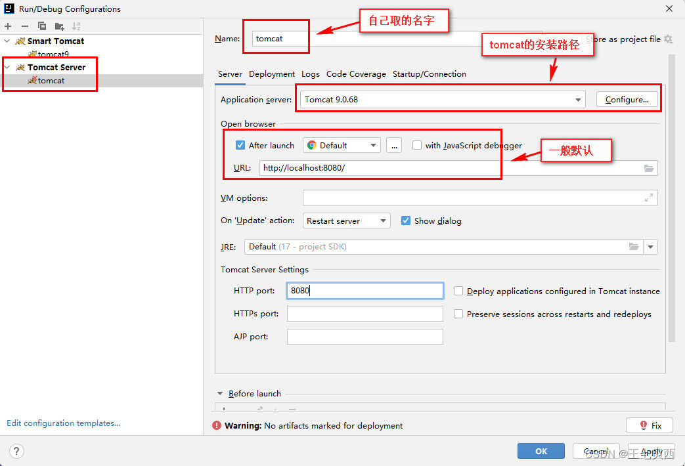685x466 pixels.
Task: Collapse the Tomcat Server tree node
Action: coord(7,67)
